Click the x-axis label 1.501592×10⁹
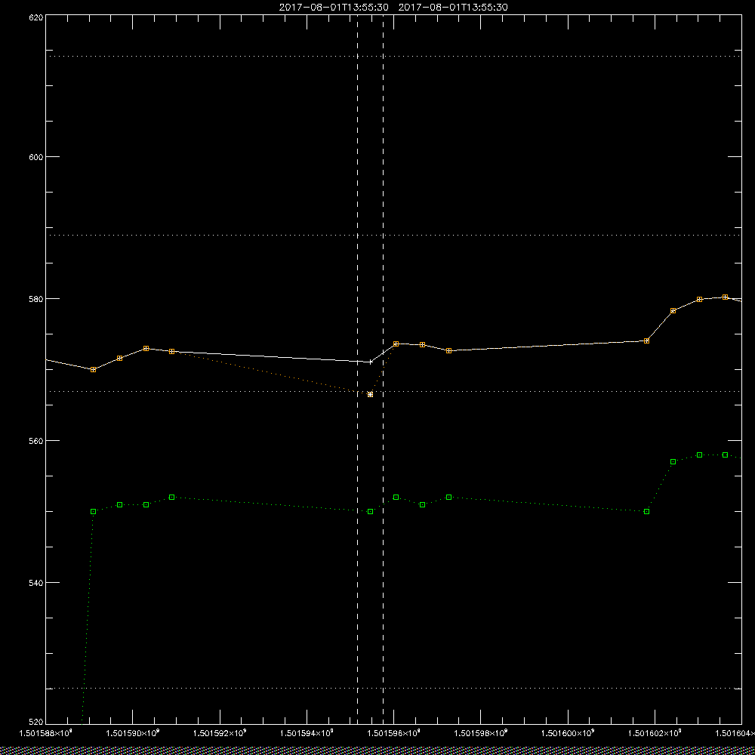This screenshot has height=755, width=755. 220,733
